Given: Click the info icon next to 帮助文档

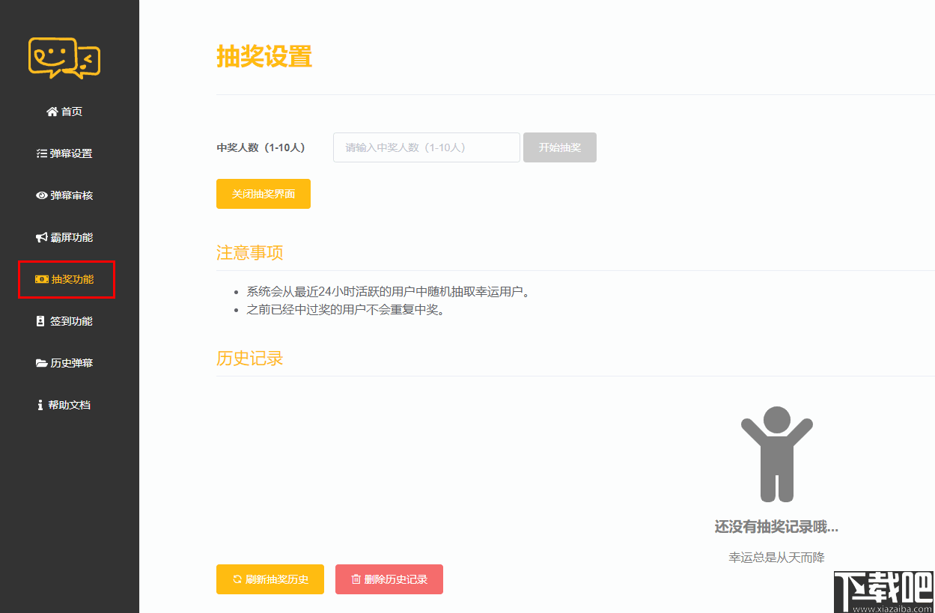Looking at the screenshot, I should (x=40, y=404).
